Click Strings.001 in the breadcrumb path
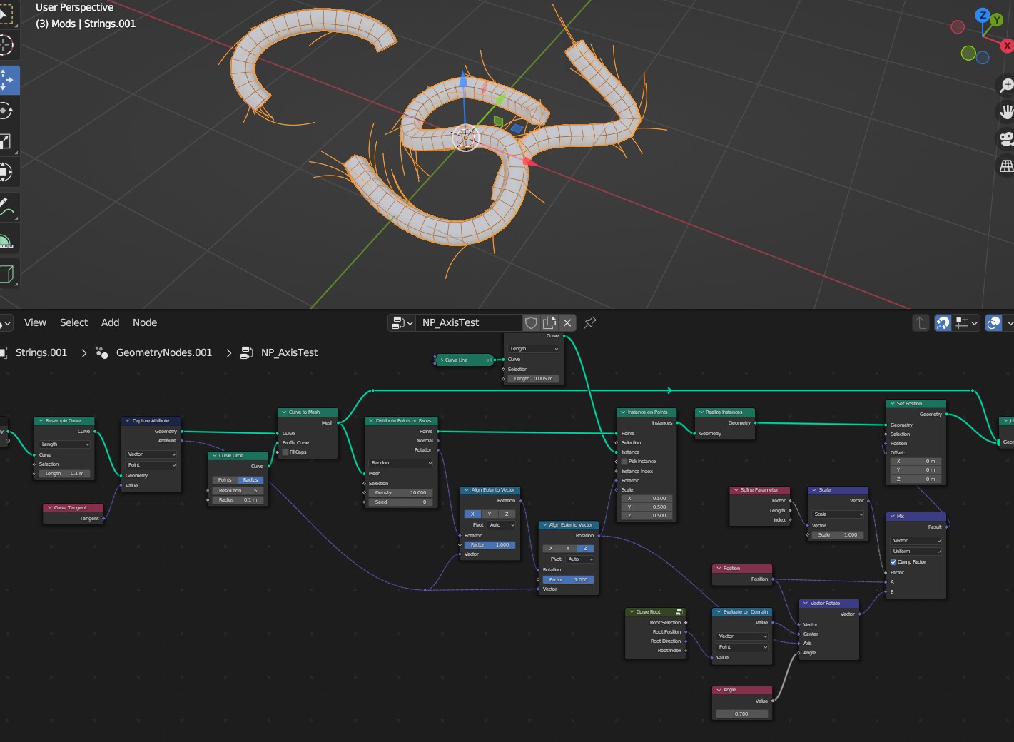 (41, 352)
